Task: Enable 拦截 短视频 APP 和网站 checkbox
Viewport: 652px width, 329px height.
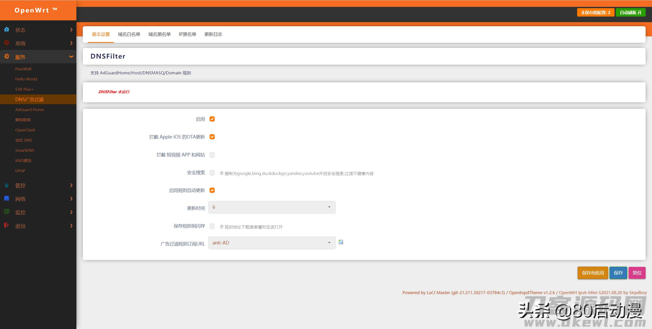Action: coord(212,155)
